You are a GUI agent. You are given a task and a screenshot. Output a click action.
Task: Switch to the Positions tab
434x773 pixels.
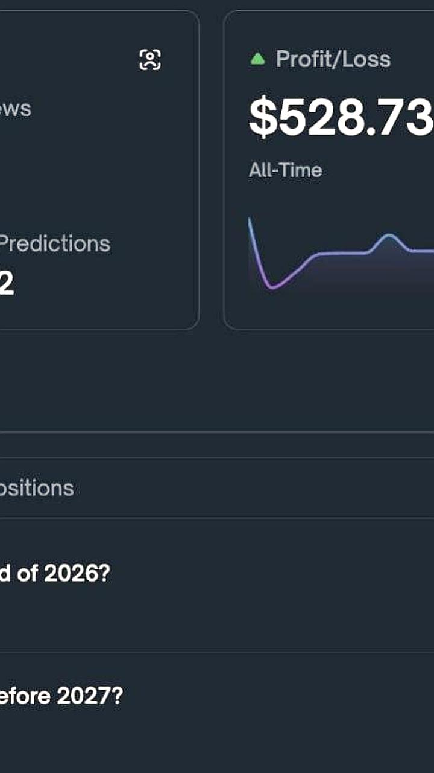click(x=36, y=488)
